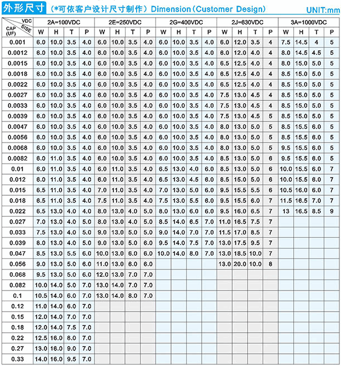
Task: Click the 20.0 height value in 0.056 row
Action: [240, 264]
